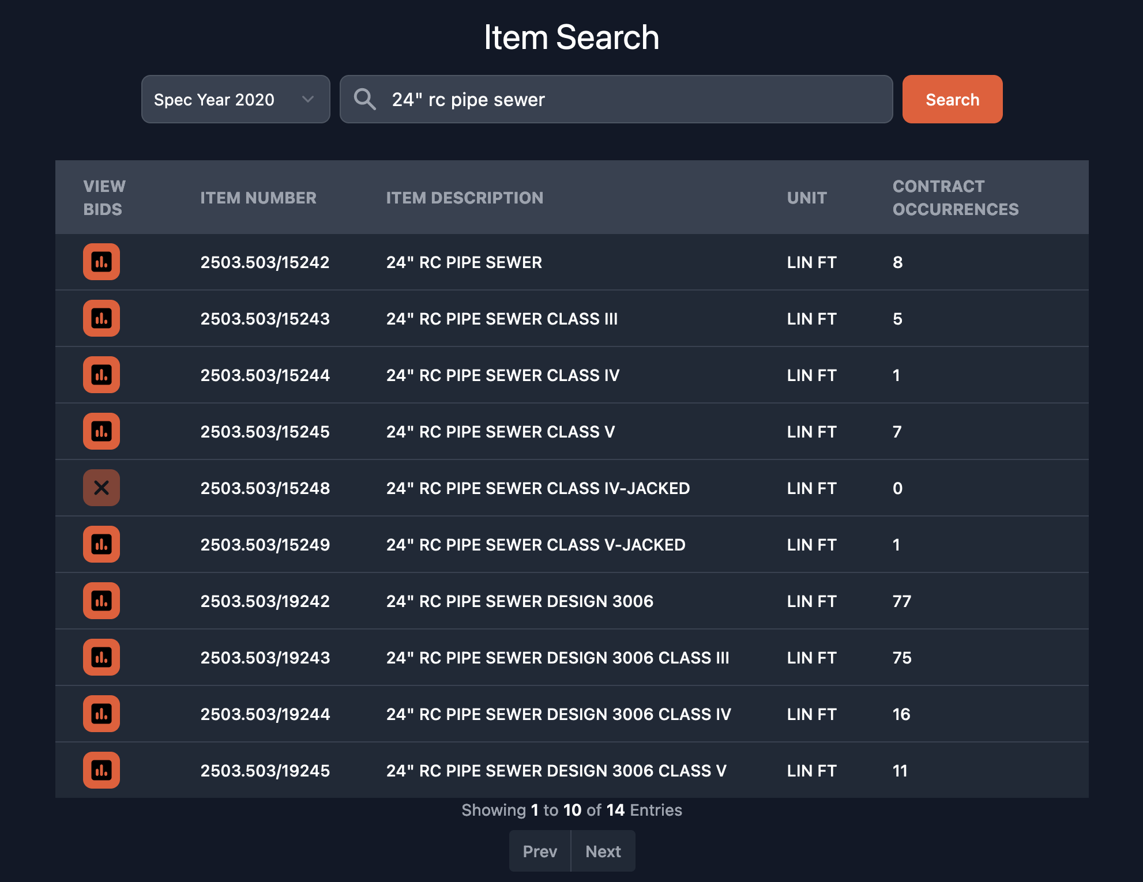View bids for item 2503.503/15242
This screenshot has height=882, width=1143.
coord(101,262)
